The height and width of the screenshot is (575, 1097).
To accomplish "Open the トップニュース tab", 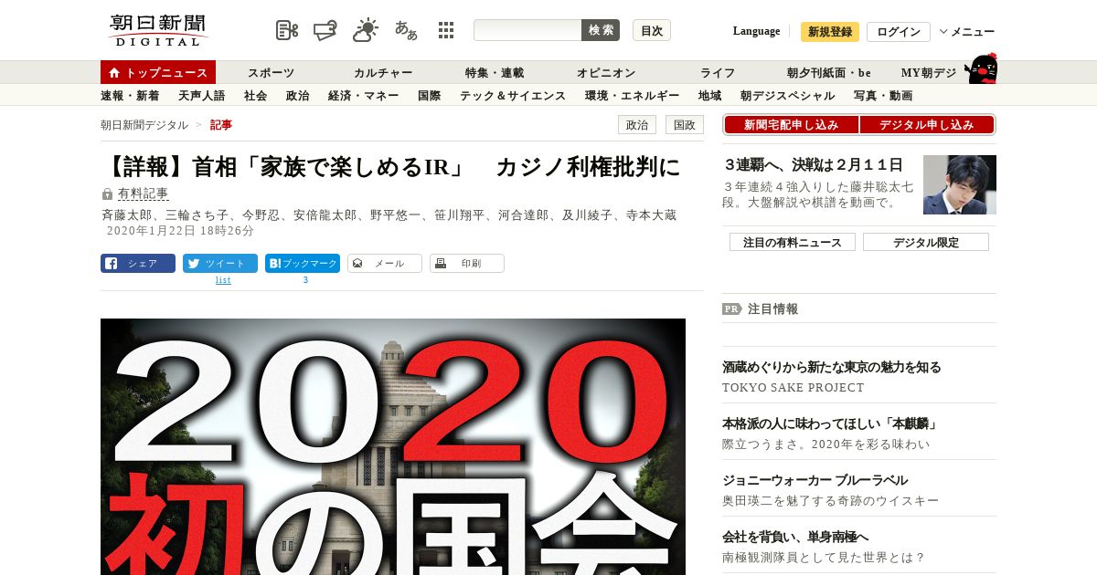I will (158, 73).
